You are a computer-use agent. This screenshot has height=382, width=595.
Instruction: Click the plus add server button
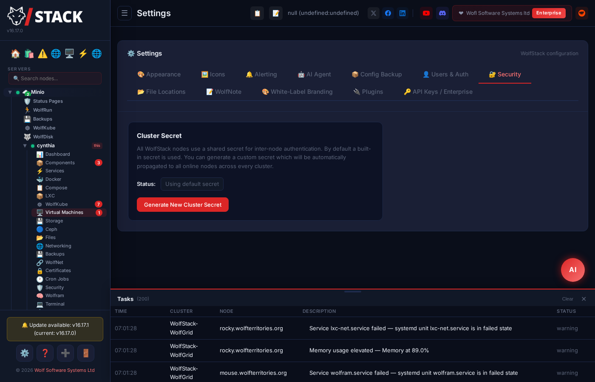point(65,353)
